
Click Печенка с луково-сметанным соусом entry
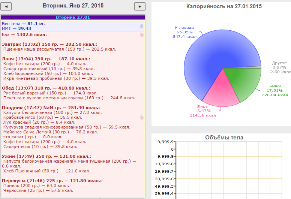[x=69, y=98]
